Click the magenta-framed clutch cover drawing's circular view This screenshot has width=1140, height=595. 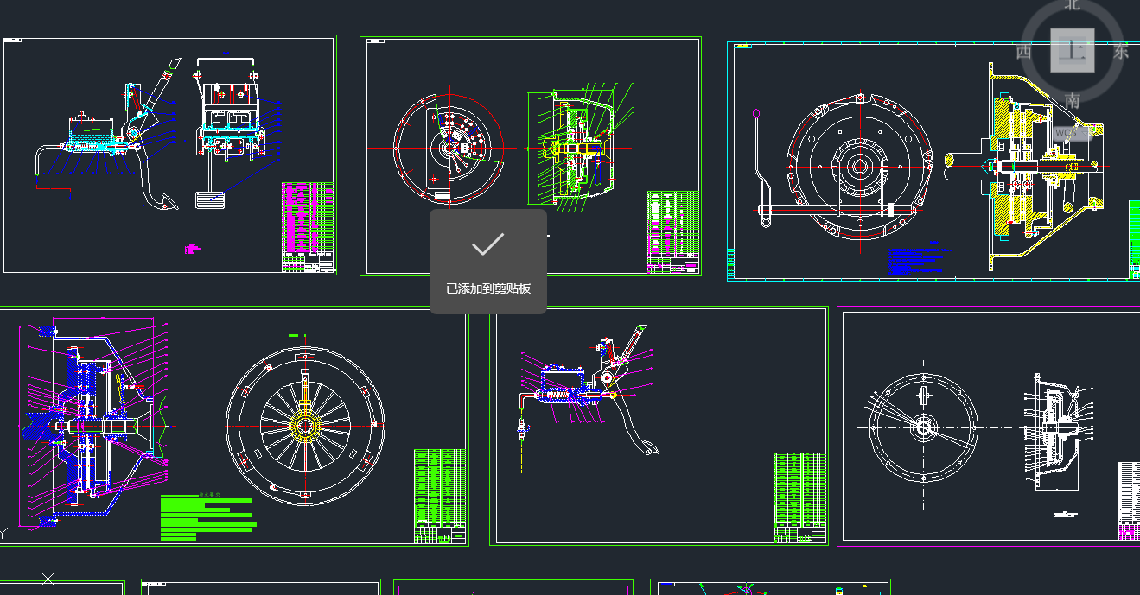click(x=923, y=427)
